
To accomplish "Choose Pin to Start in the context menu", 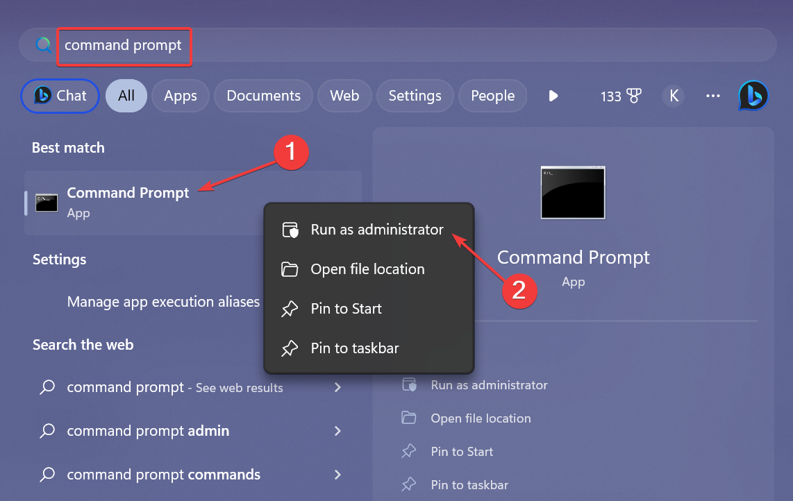I will 369,308.
